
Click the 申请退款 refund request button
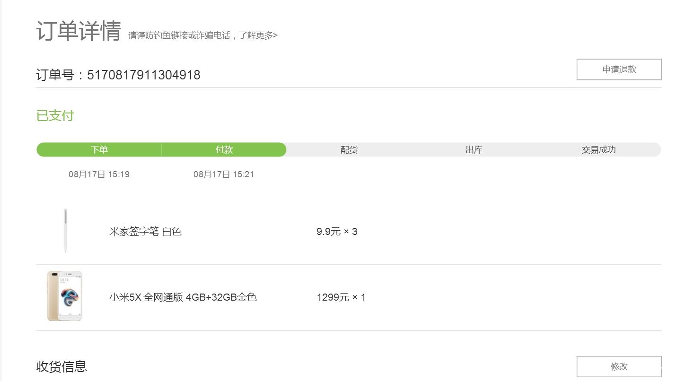click(619, 69)
